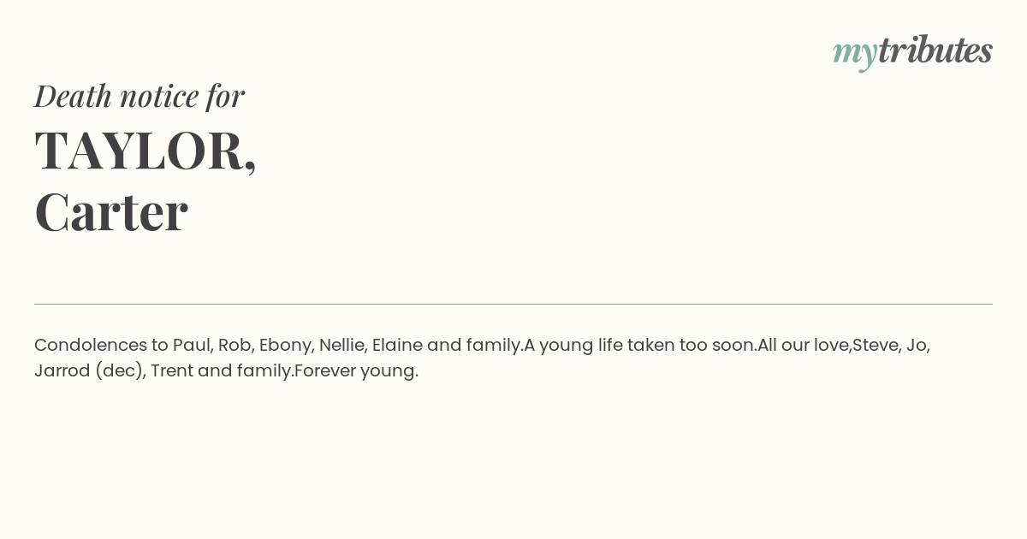Click the horizontal divider line
Viewport: 1027px width, 539px height.
(x=513, y=304)
